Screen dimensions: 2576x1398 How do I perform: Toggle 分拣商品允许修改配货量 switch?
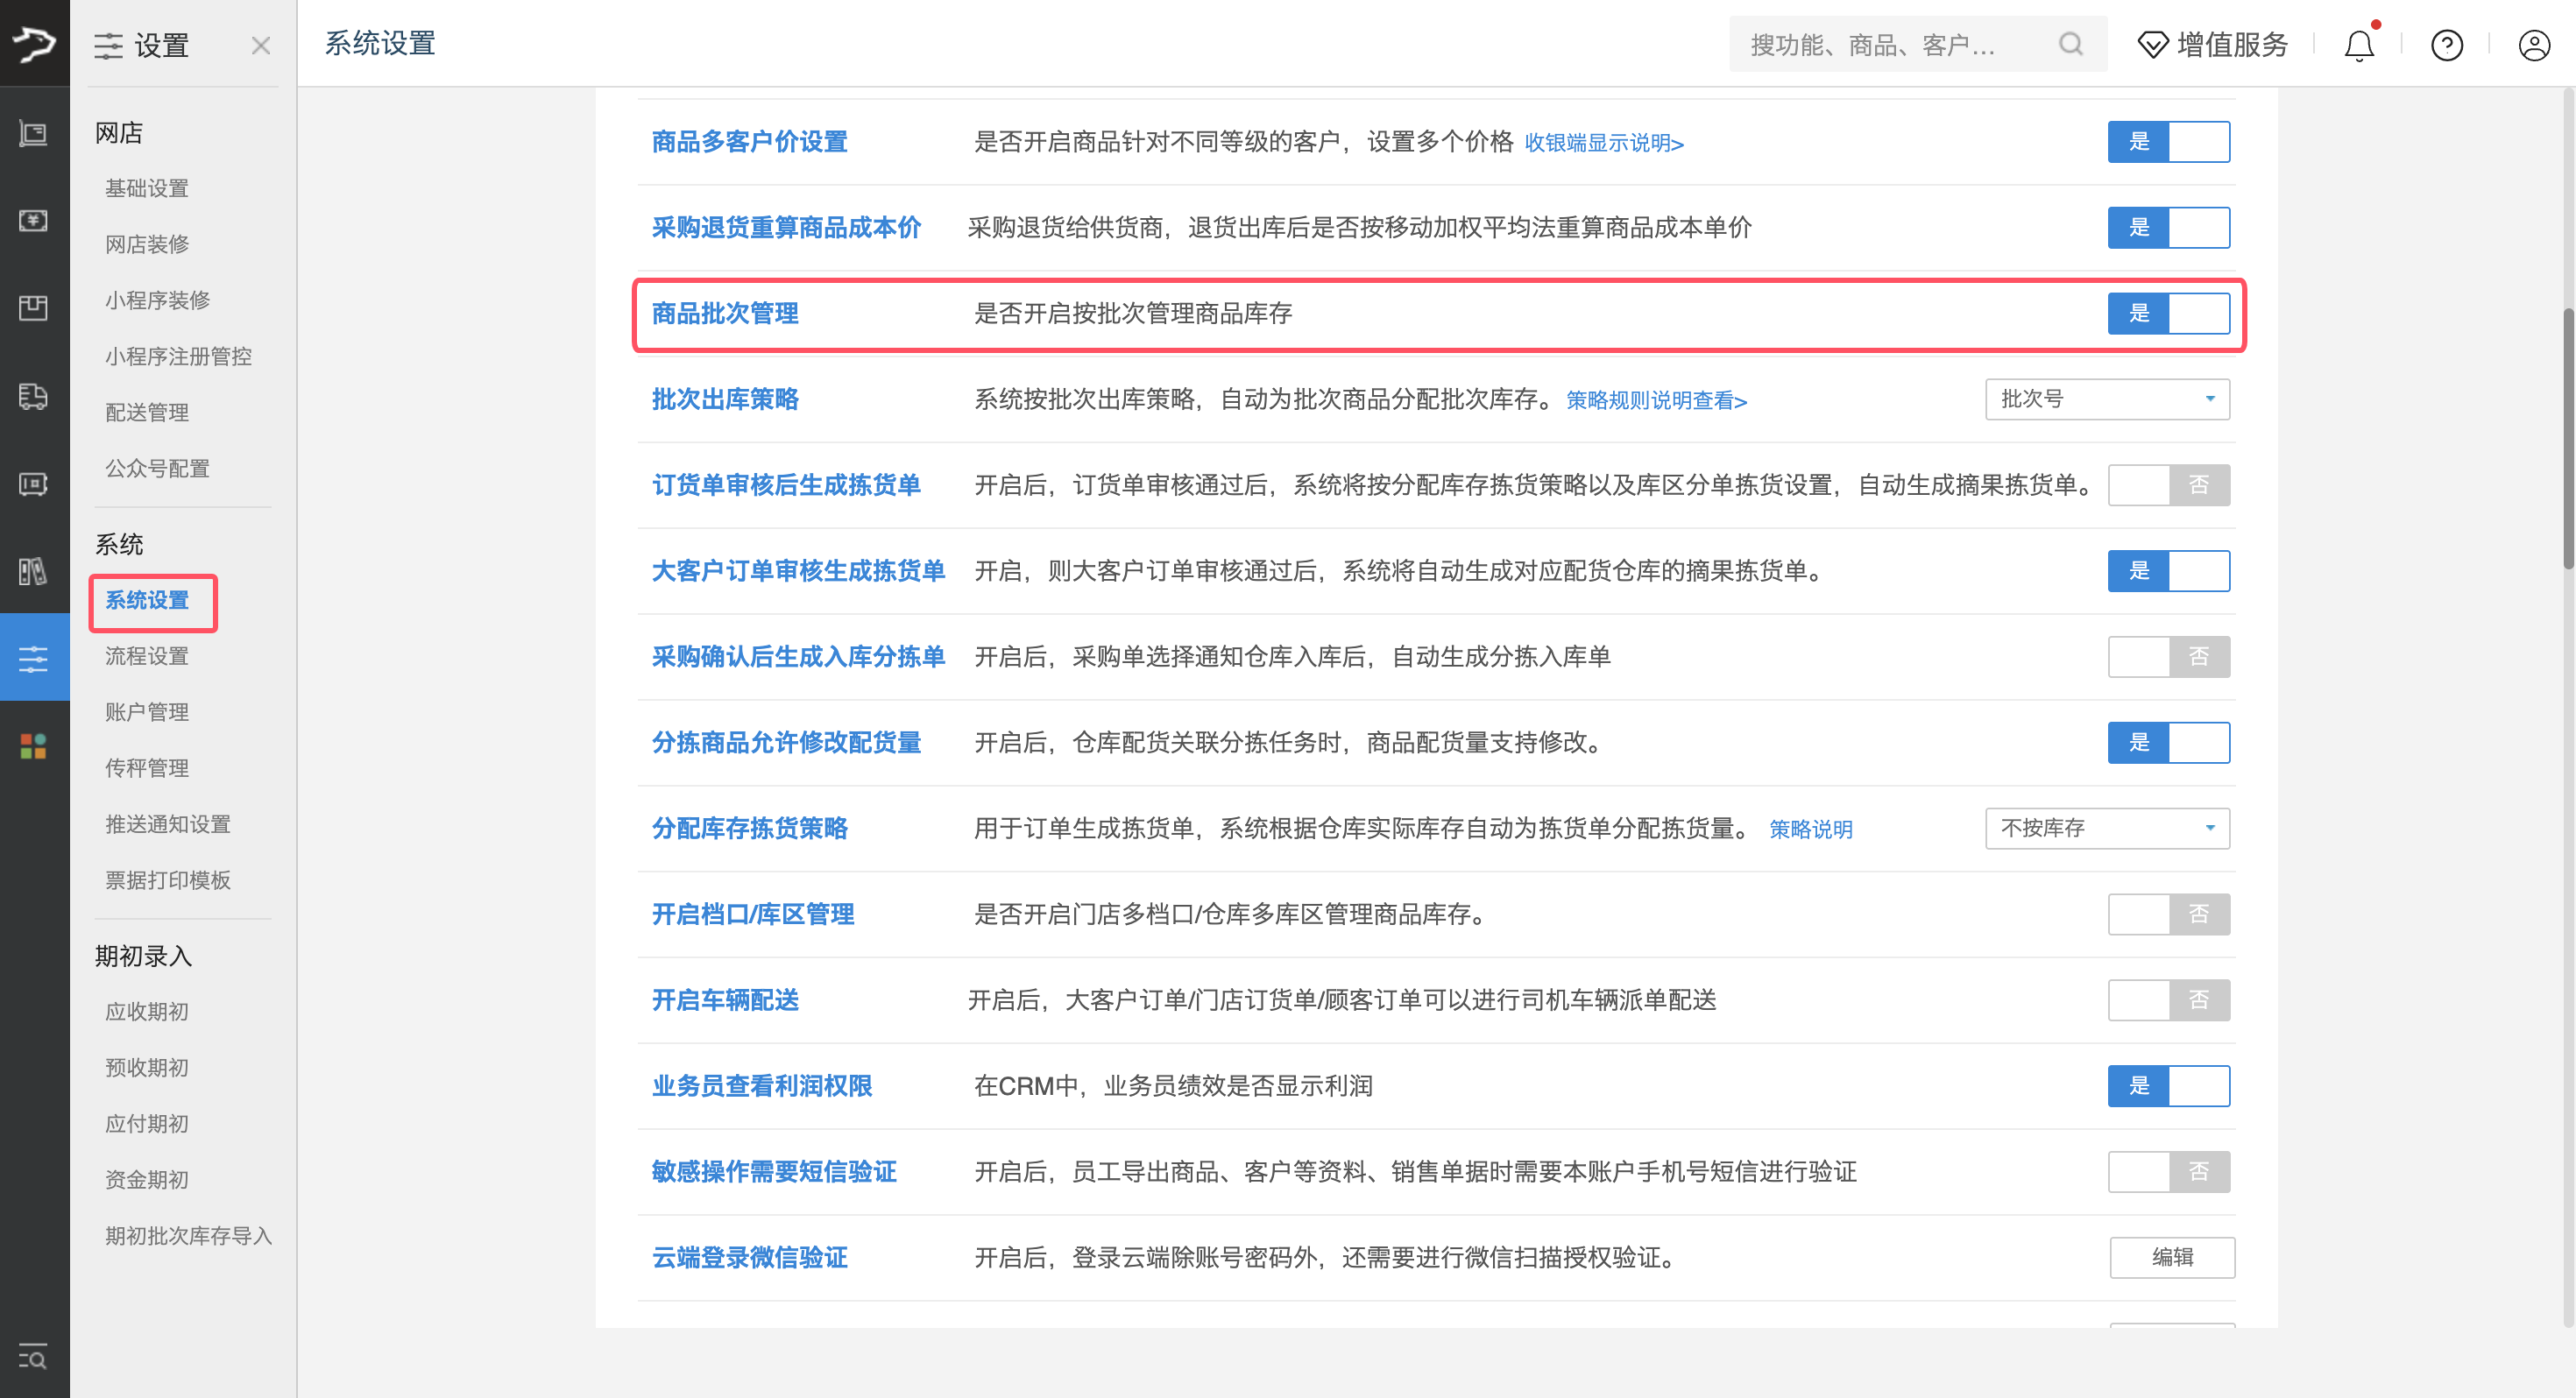tap(2169, 743)
